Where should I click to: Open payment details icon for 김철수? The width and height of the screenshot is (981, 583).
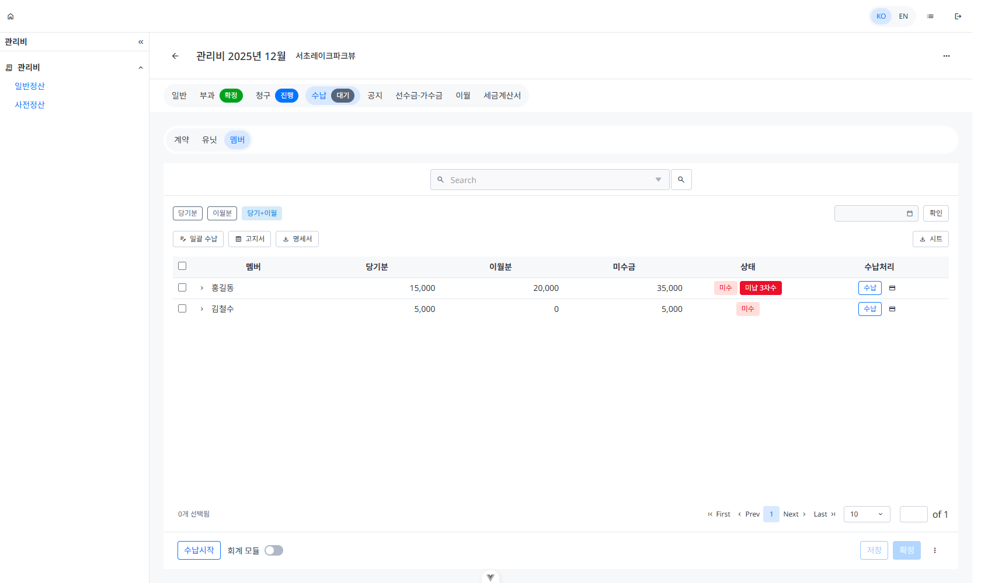tap(892, 309)
